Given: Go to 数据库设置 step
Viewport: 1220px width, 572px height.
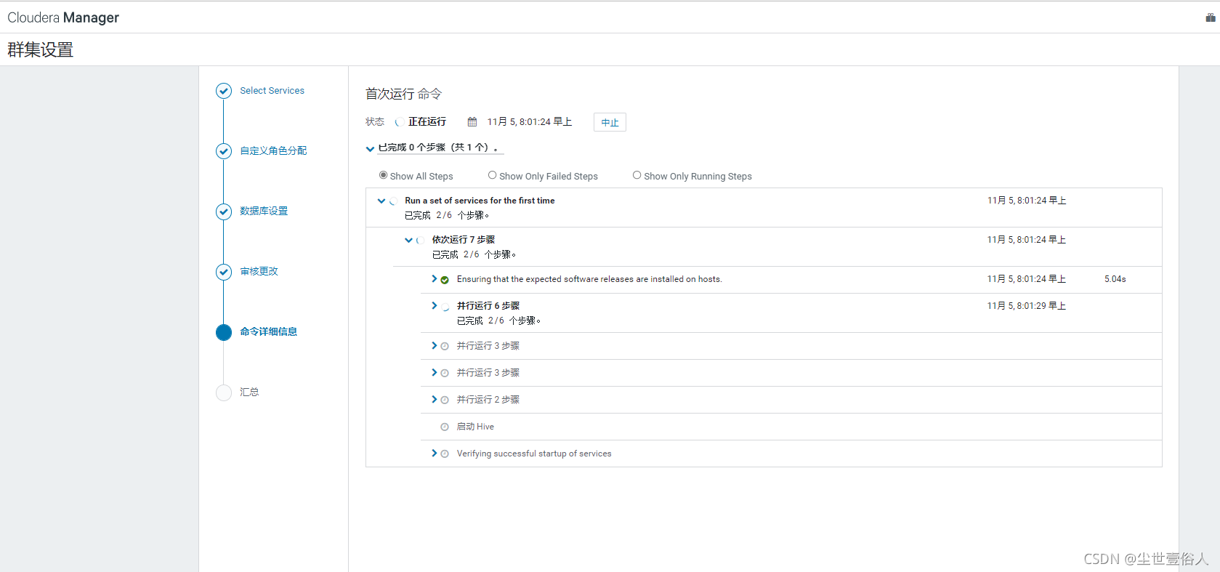Looking at the screenshot, I should (264, 212).
